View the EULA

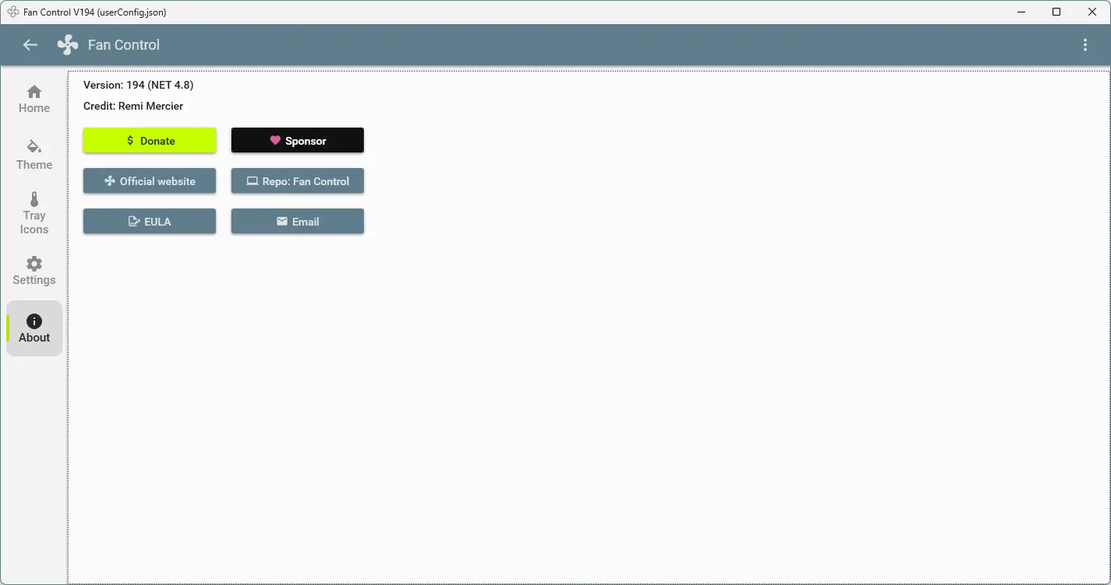point(150,222)
